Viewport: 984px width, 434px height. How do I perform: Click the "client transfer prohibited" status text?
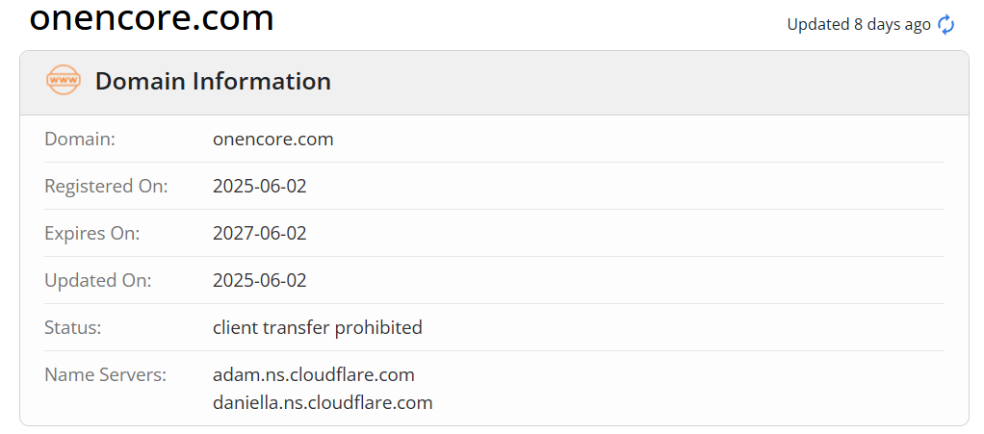317,327
